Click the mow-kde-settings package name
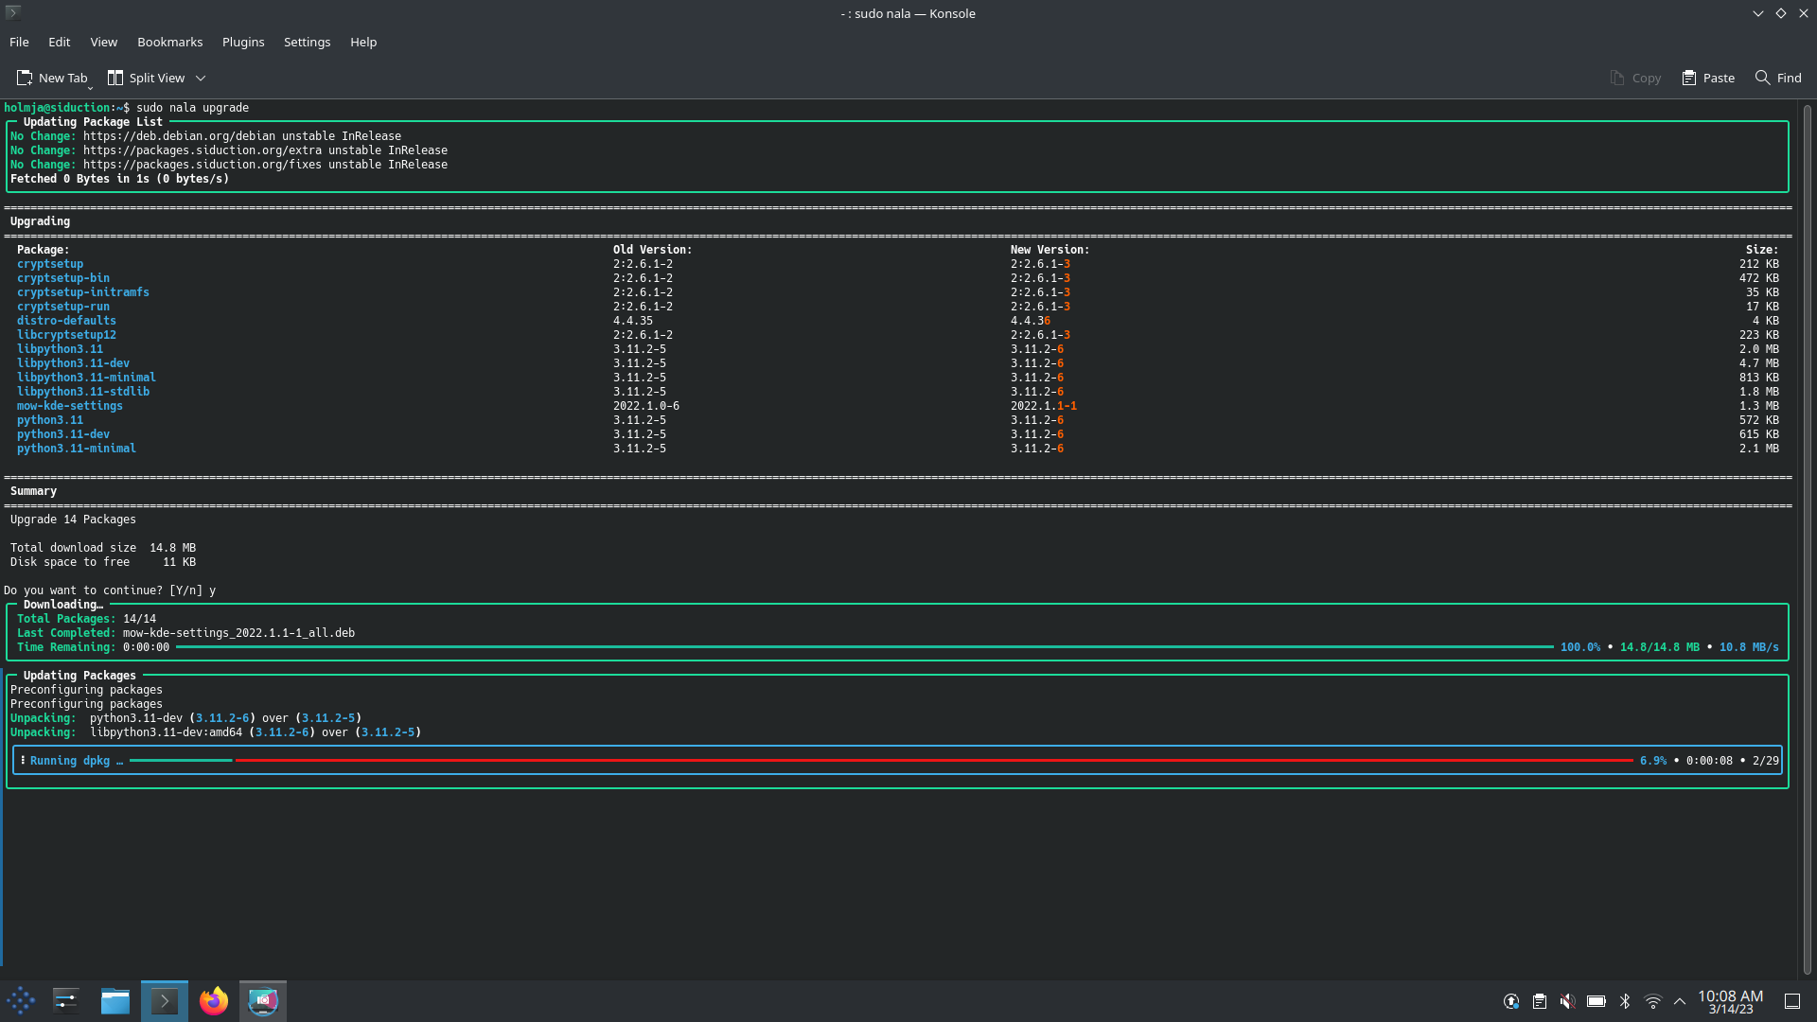Image resolution: width=1817 pixels, height=1022 pixels. pyautogui.click(x=70, y=406)
